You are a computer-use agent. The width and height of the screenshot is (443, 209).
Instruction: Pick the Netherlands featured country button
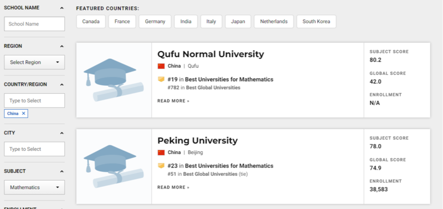click(x=274, y=22)
